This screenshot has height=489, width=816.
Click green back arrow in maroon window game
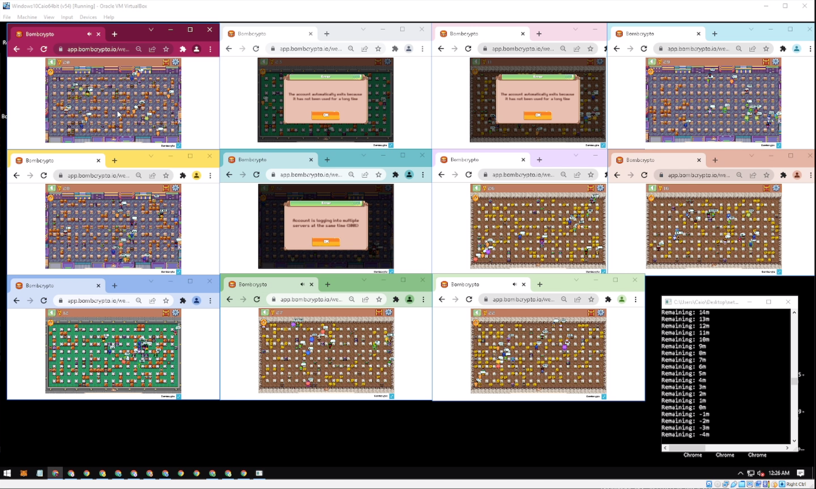[52, 62]
